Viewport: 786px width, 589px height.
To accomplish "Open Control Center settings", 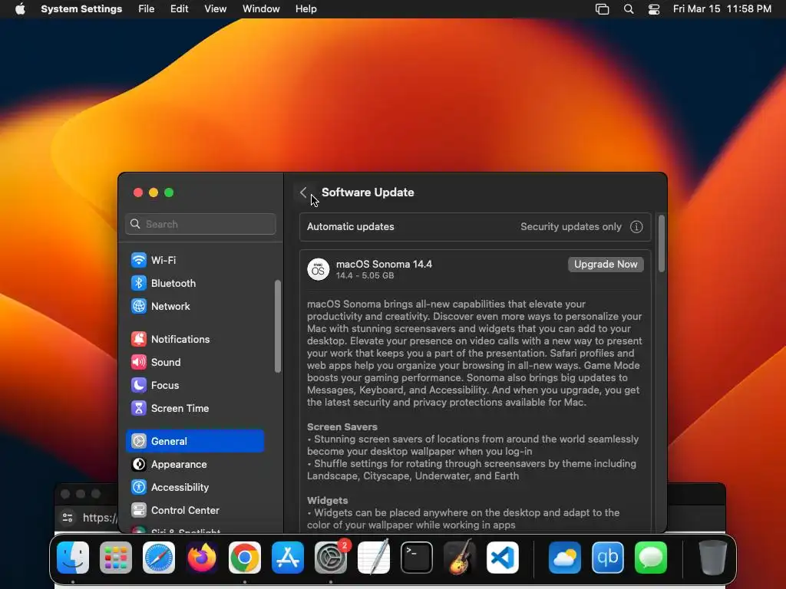I will point(194,510).
